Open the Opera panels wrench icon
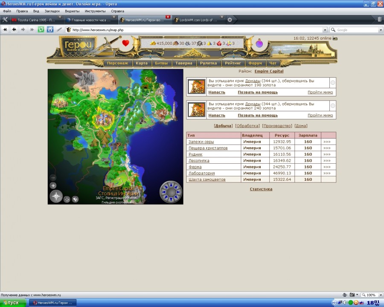Screen dimensions: 384x307 (x=5, y=20)
